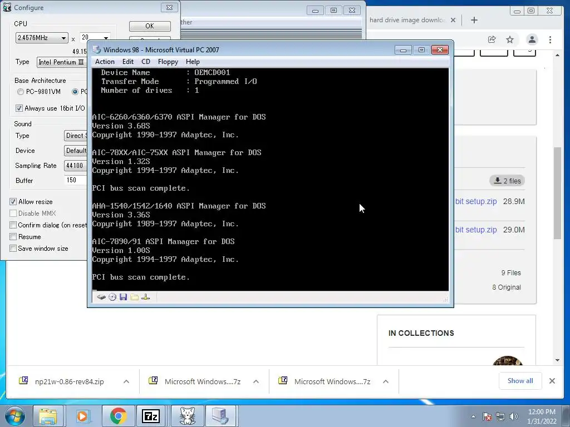Expand options for np21w-0.86-rev84.zip download
The width and height of the screenshot is (570, 427).
pyautogui.click(x=126, y=381)
